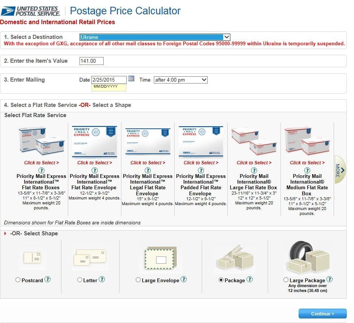
Task: Show more flat rate services
Action: [x=340, y=170]
